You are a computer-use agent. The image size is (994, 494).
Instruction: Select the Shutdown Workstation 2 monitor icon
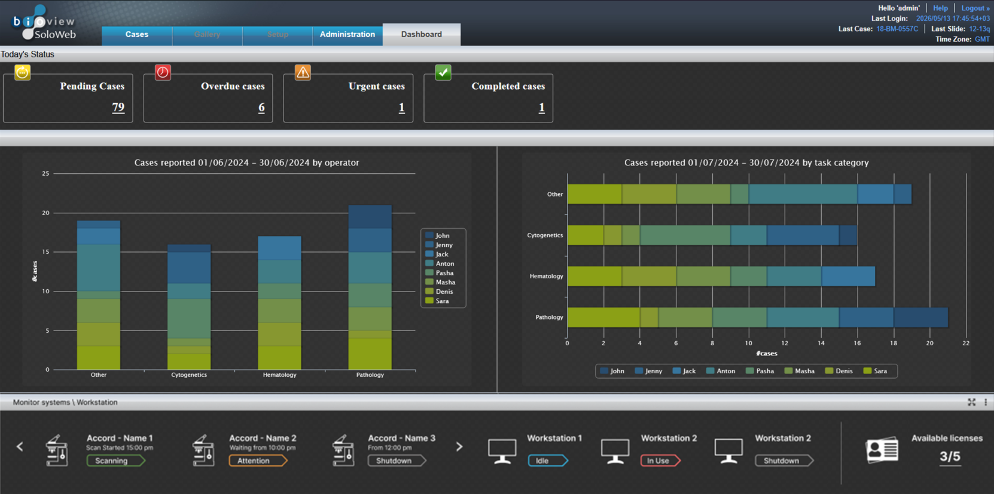(x=728, y=451)
